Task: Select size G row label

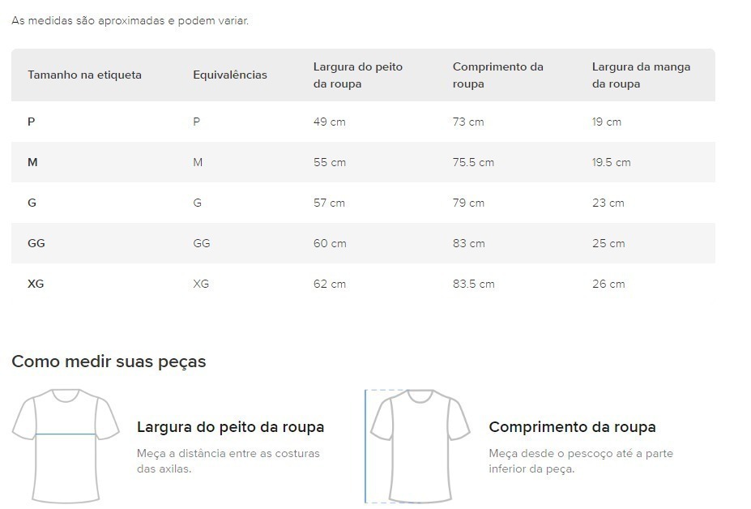Action: coord(32,203)
